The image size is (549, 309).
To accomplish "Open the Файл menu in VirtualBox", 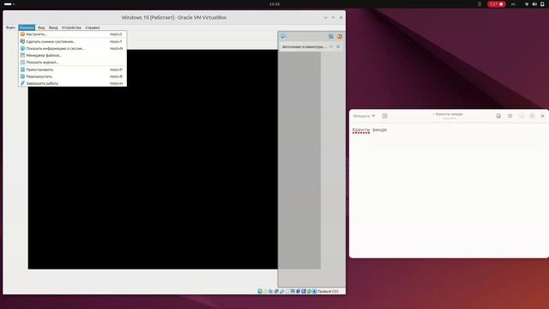I will (x=10, y=27).
